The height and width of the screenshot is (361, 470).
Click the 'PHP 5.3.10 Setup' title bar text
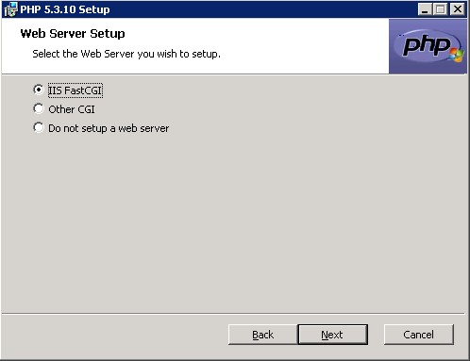tap(65, 9)
